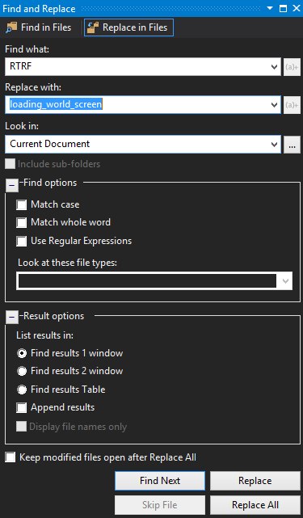The width and height of the screenshot is (303, 518).
Task: Expand the Replace with history dropdown
Action: point(274,105)
